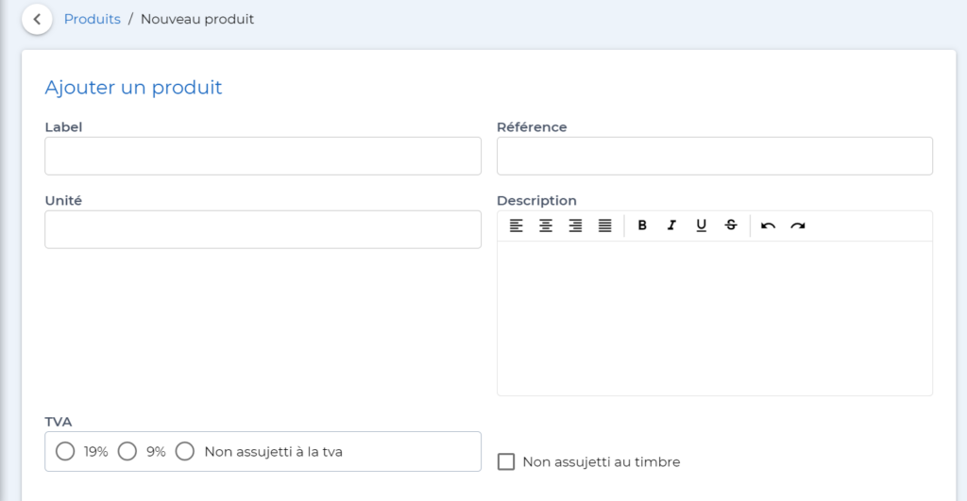Undo last edit in description
Screen dimensions: 967x501
[768, 225]
